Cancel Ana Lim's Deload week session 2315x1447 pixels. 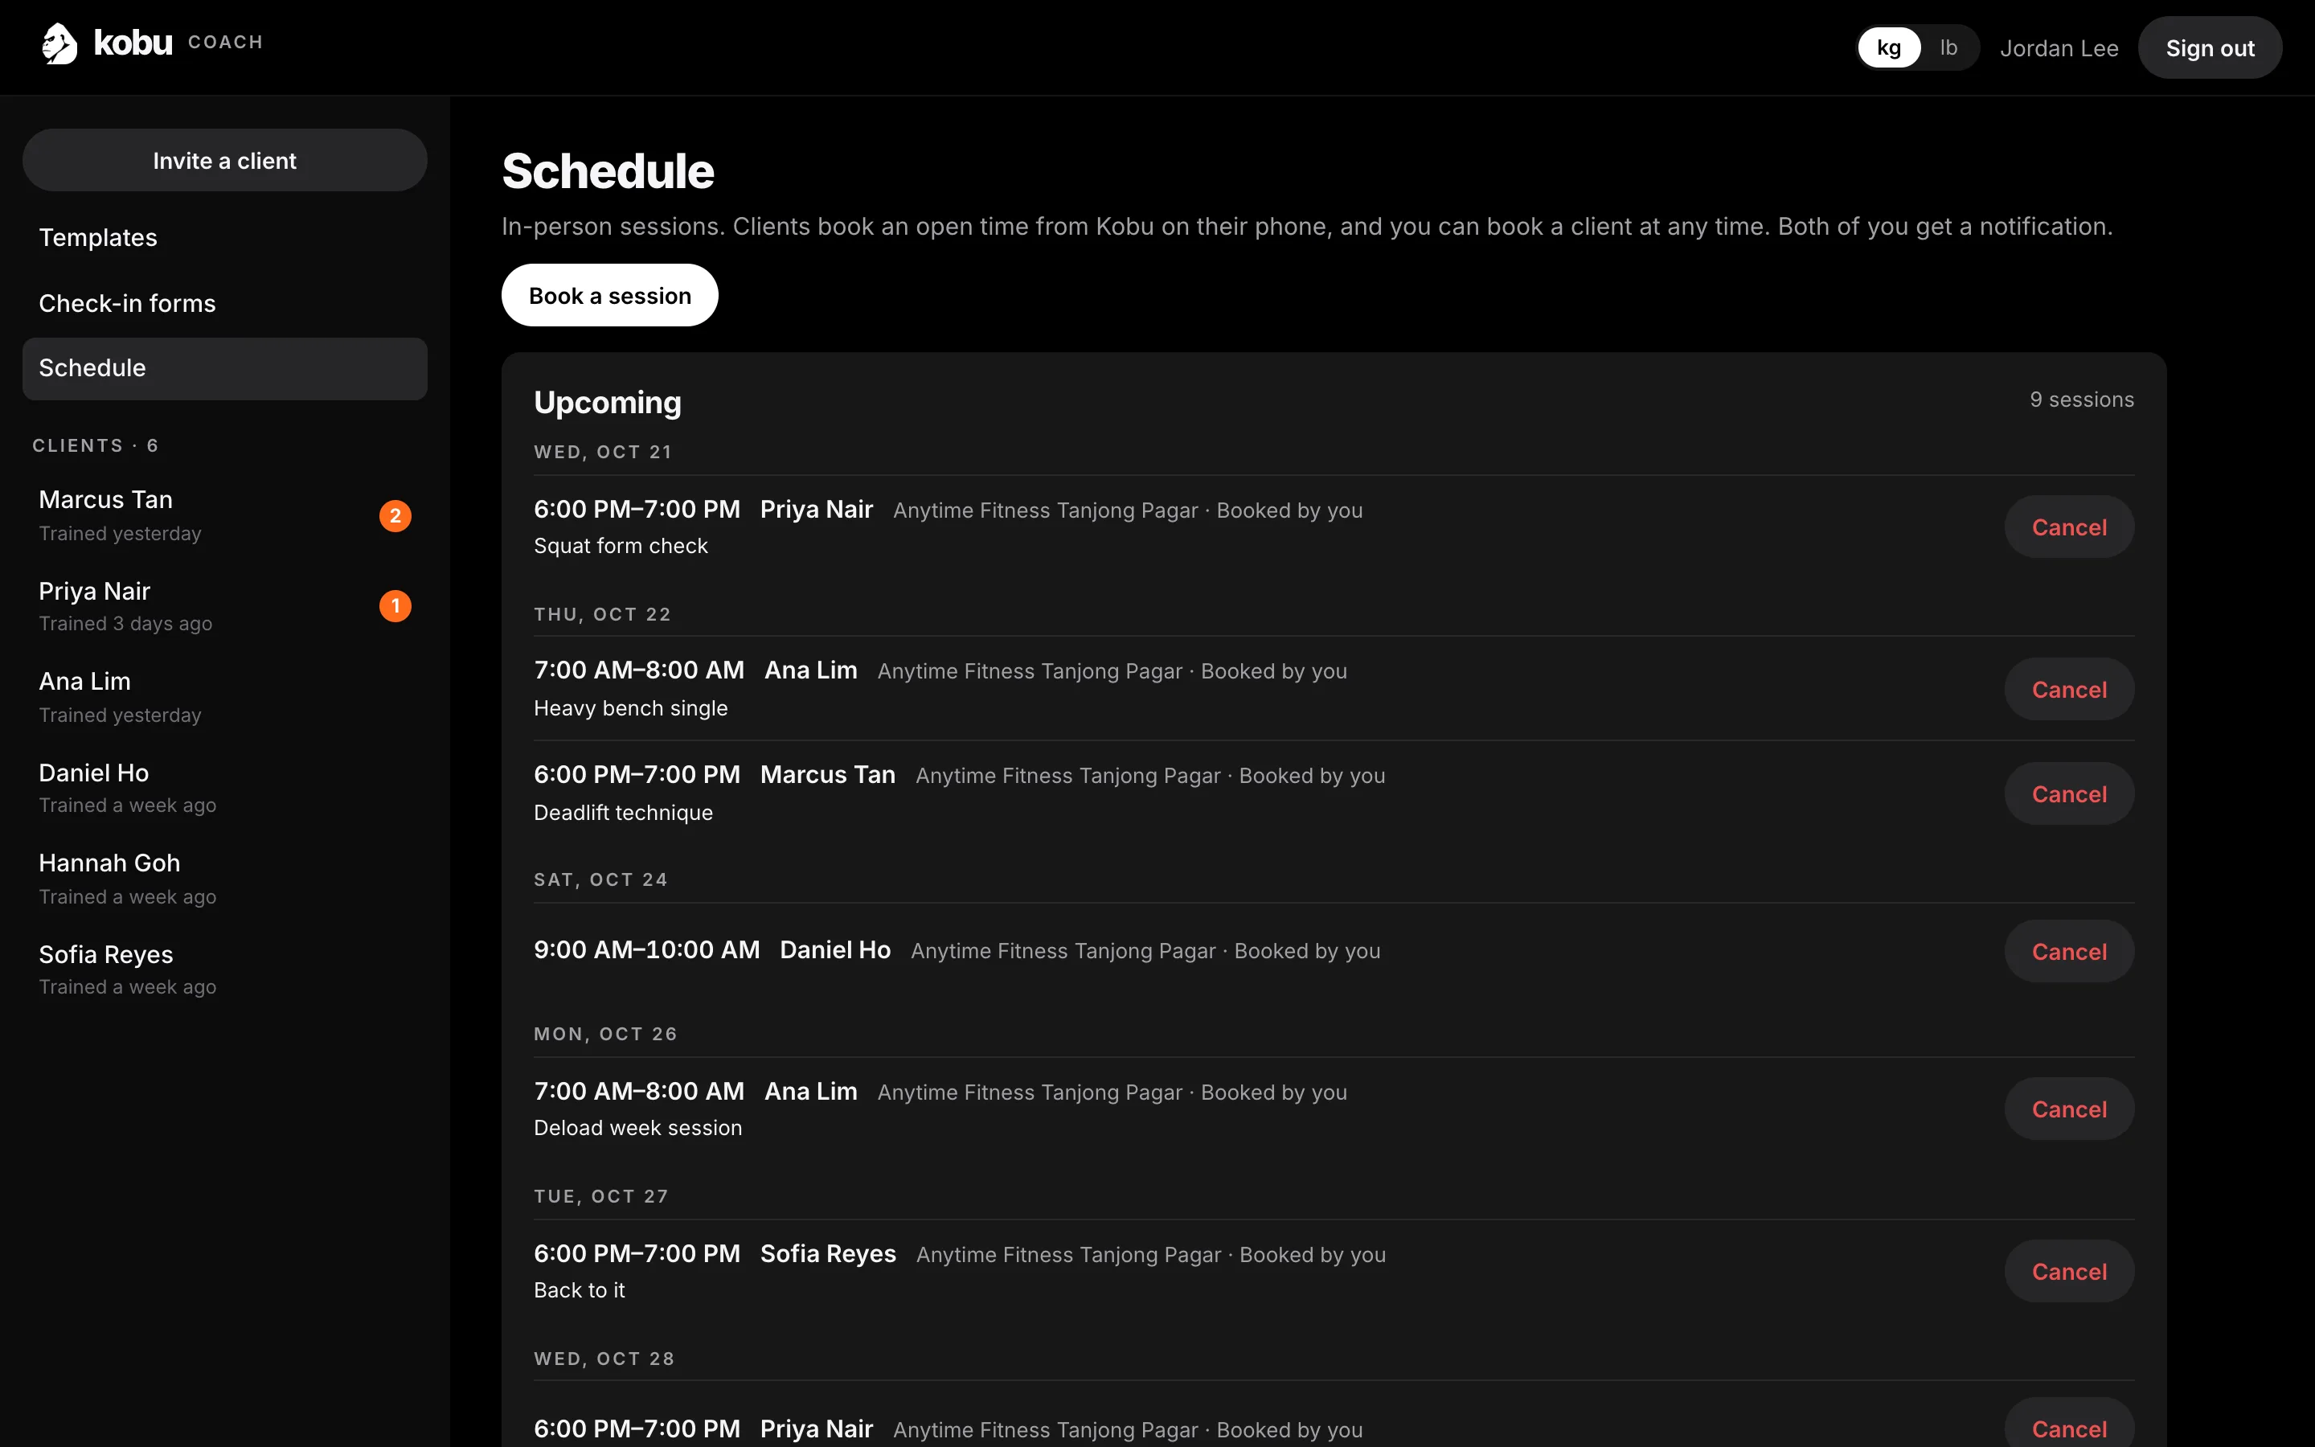(2069, 1109)
